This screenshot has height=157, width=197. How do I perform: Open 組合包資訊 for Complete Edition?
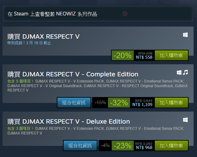(74, 103)
